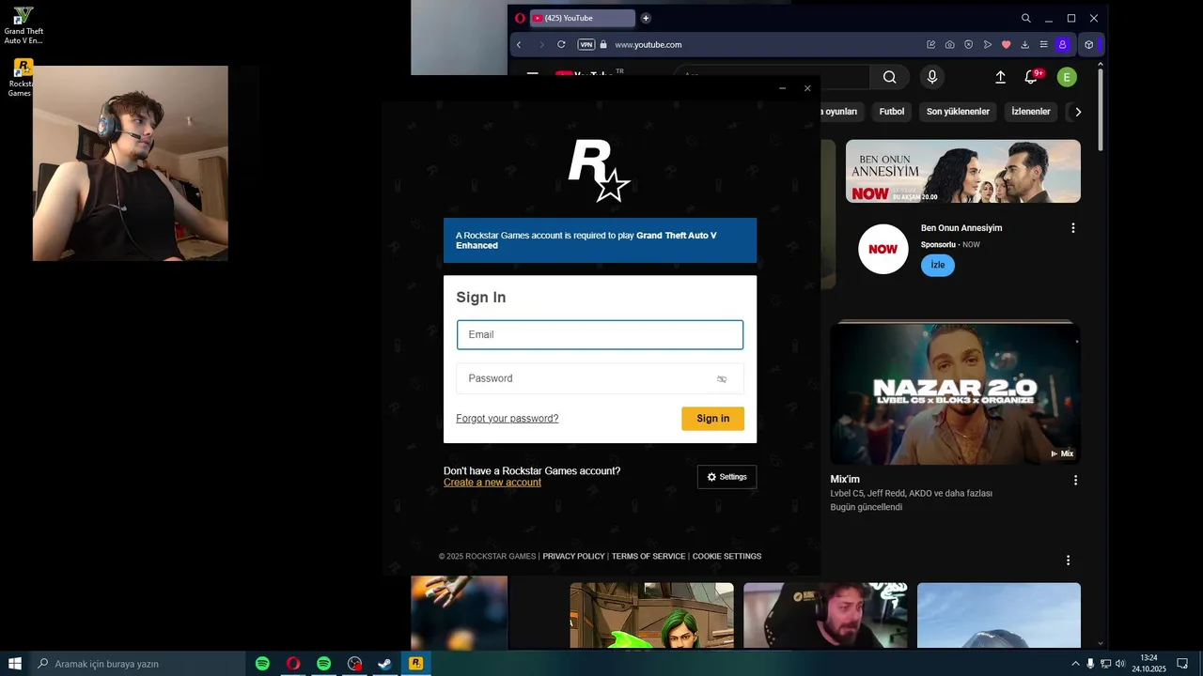Open the purple Opera account icon

pyautogui.click(x=1063, y=44)
